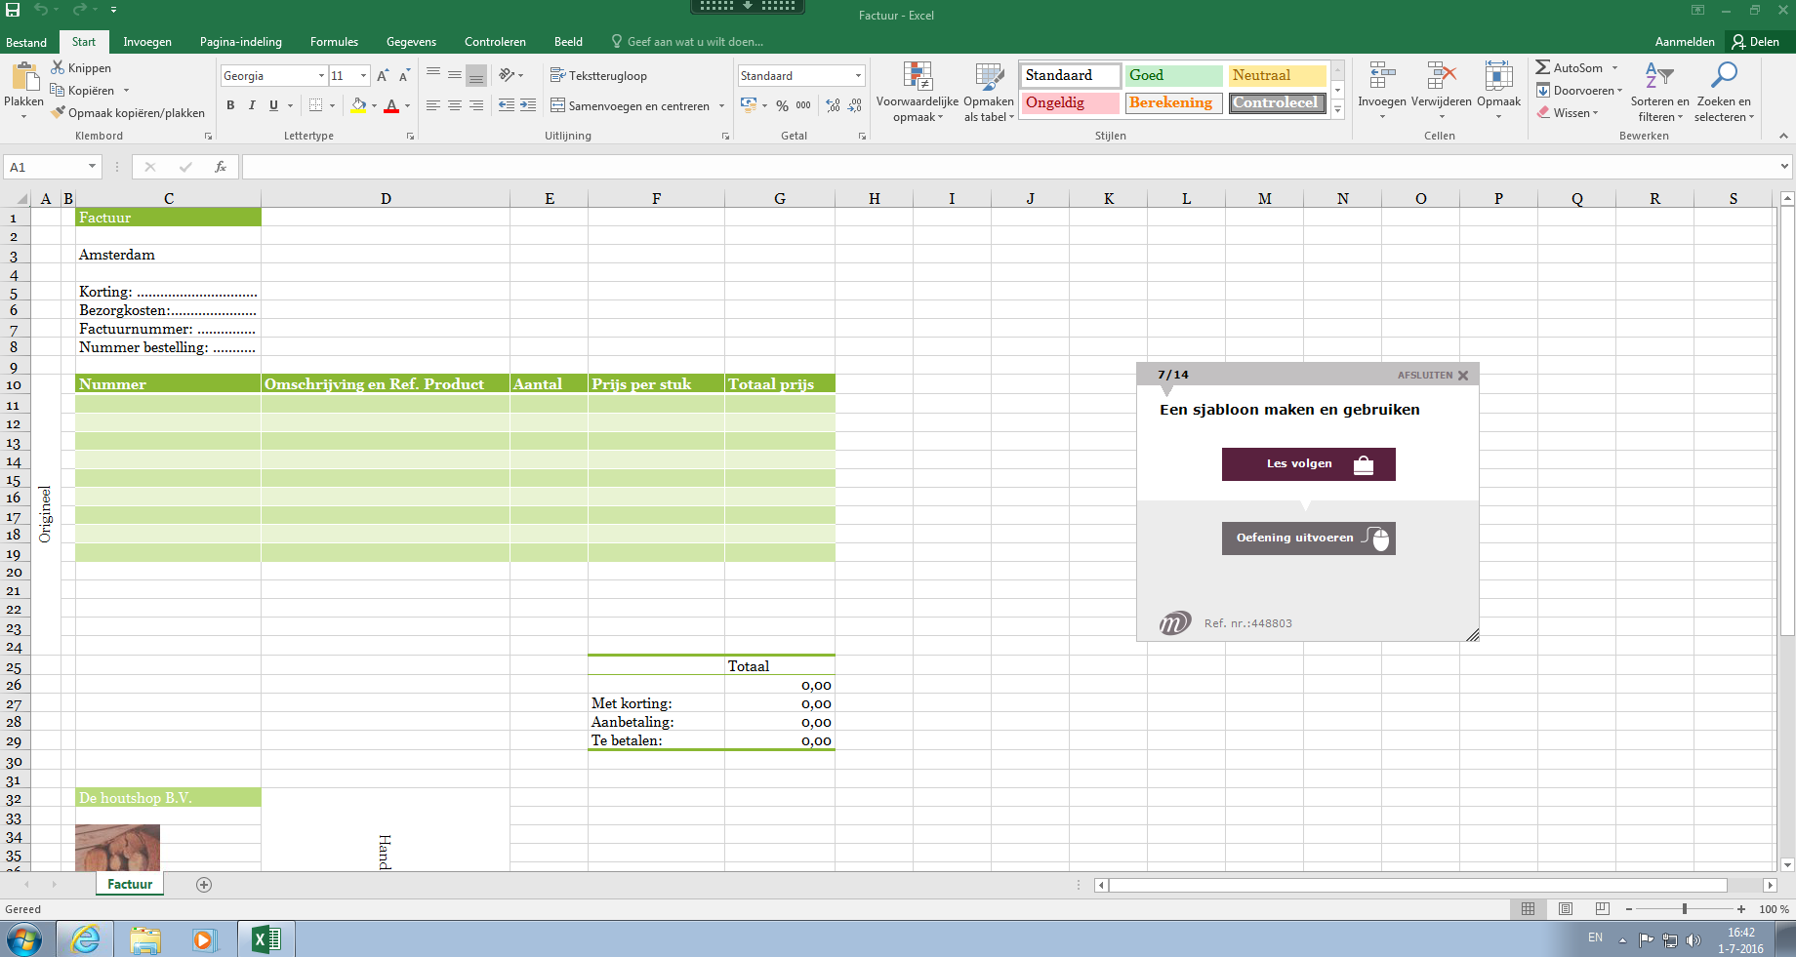1796x957 pixels.
Task: Open Opmaken als tabel gallery
Action: click(x=989, y=92)
